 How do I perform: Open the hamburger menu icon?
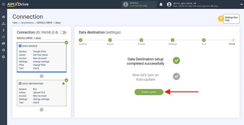coord(3,4)
